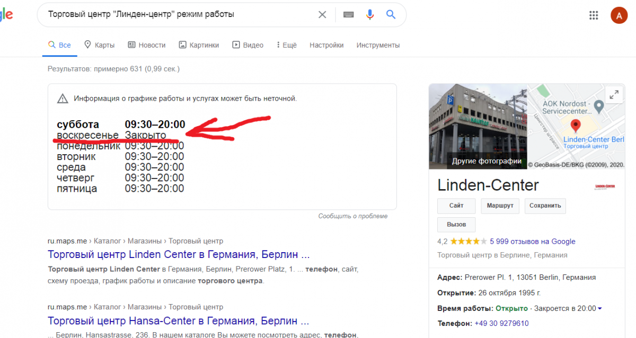Open the on-screen keyboard icon
The width and height of the screenshot is (636, 338).
pos(348,14)
